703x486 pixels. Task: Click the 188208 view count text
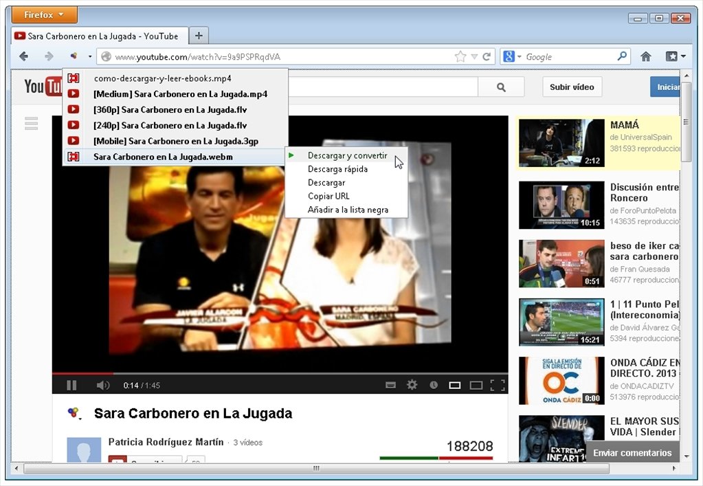(x=470, y=446)
